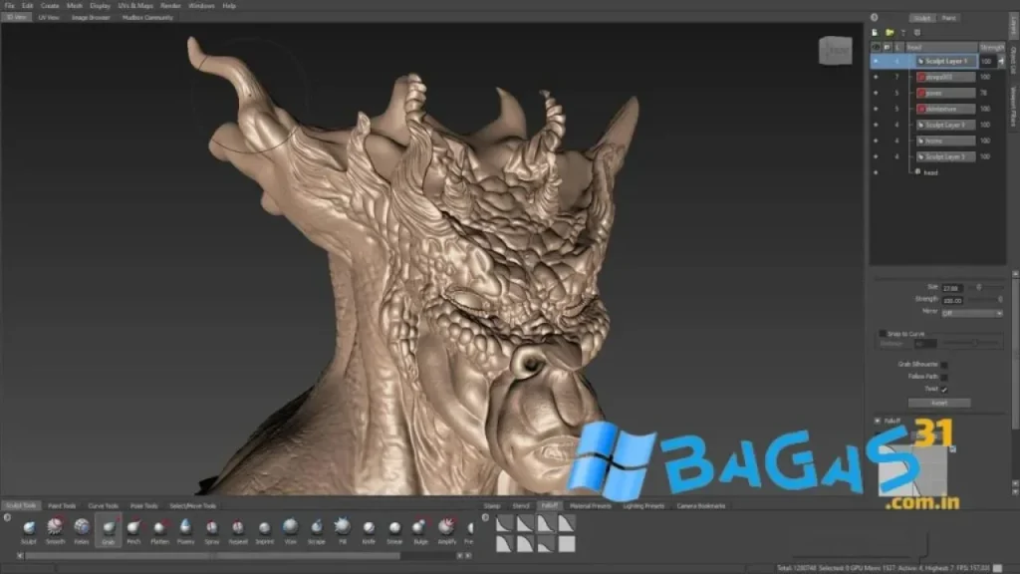Expand the sculpt tools tray options arrow
This screenshot has width=1020, height=574.
coord(7,518)
